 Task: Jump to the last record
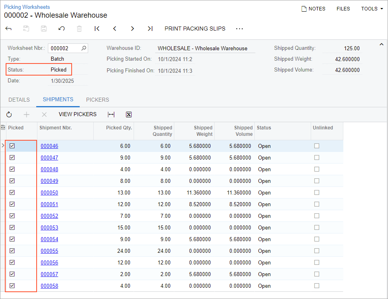point(150,29)
